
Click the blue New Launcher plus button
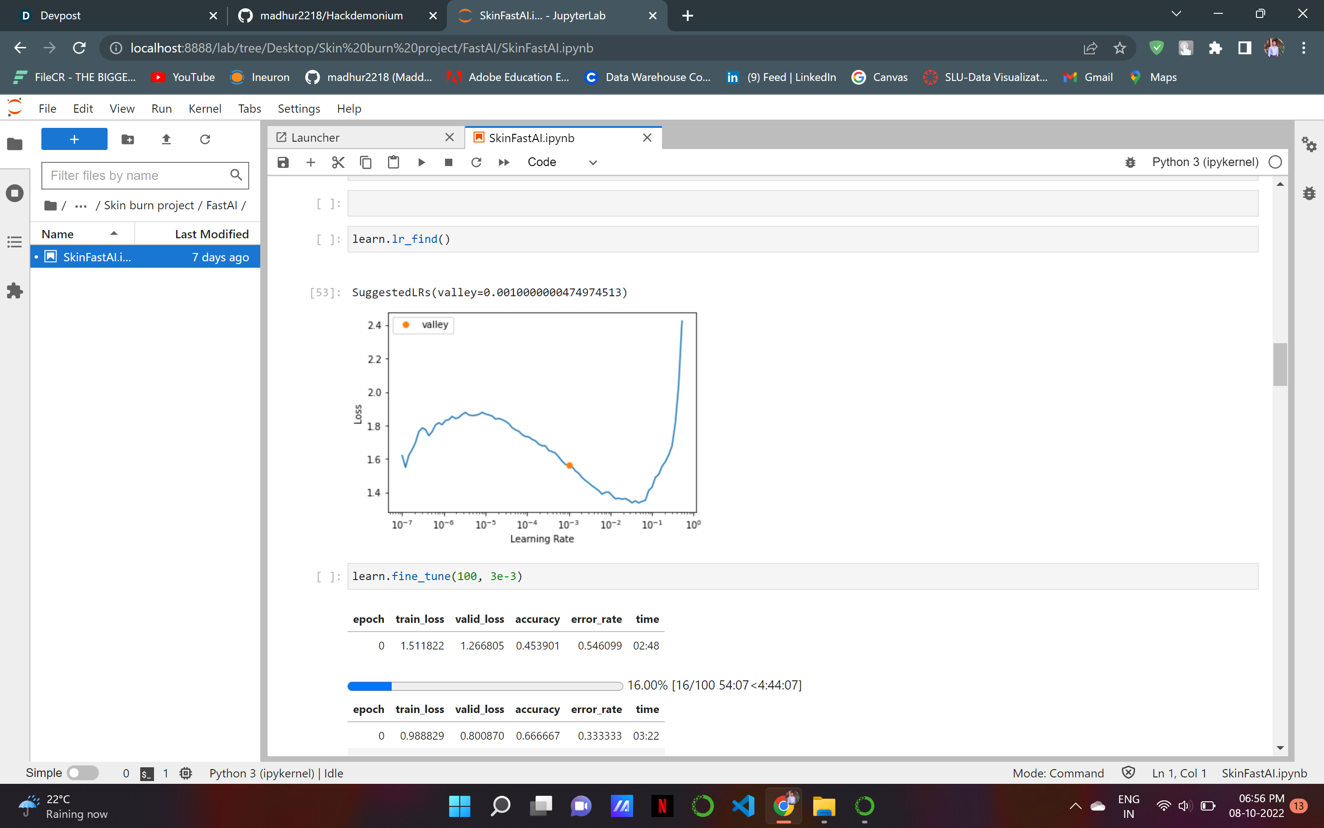point(74,139)
